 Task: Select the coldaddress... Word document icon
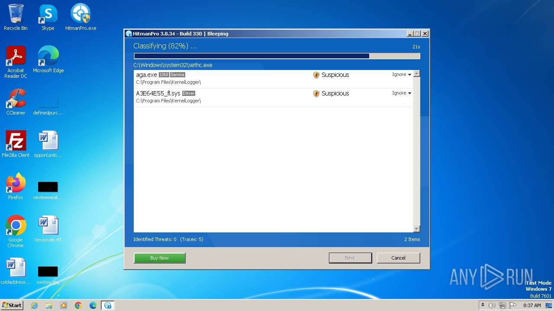16,271
